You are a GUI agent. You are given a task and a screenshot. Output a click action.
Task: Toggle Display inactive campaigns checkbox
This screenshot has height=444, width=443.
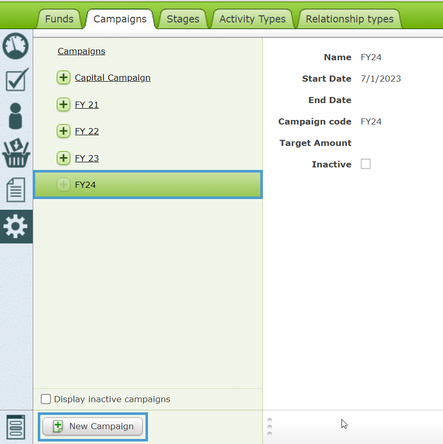click(45, 399)
